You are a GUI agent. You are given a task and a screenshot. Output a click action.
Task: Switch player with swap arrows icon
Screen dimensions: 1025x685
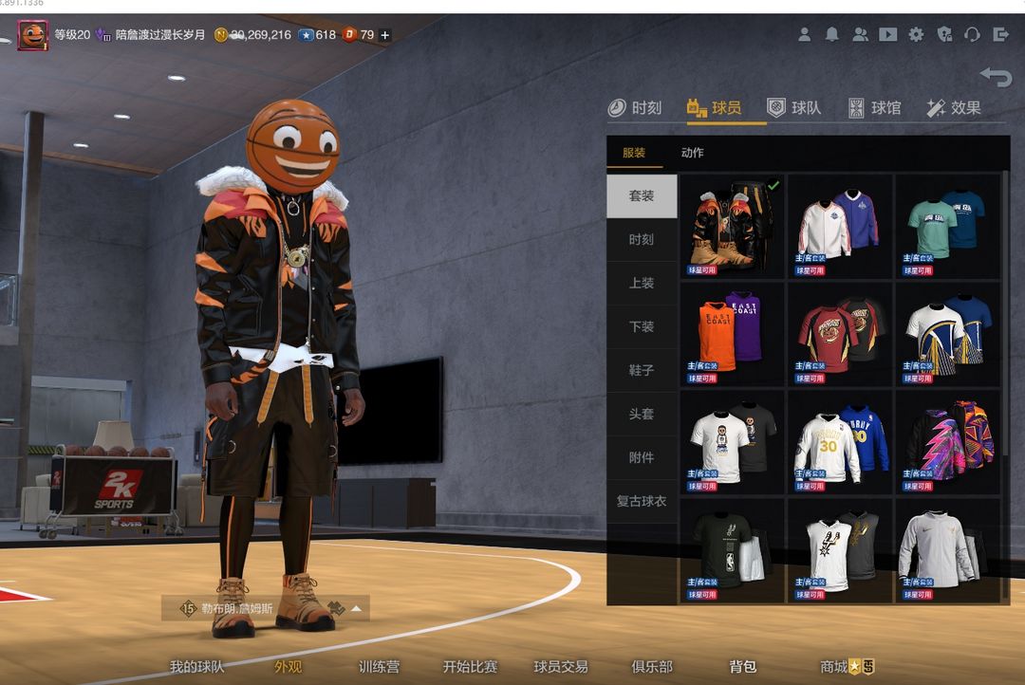click(336, 608)
